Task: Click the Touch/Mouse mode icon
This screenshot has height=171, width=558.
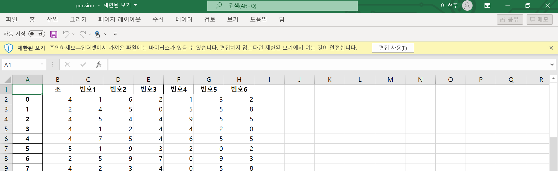Action: coord(97,34)
